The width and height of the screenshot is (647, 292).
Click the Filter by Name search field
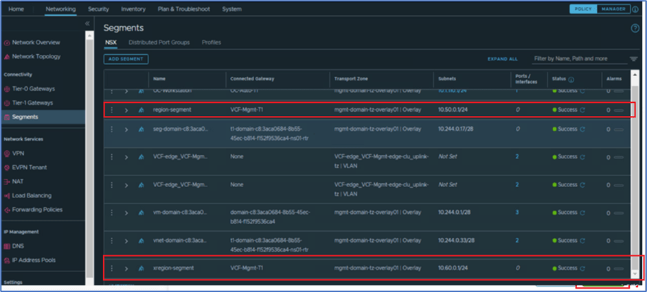[x=580, y=59]
